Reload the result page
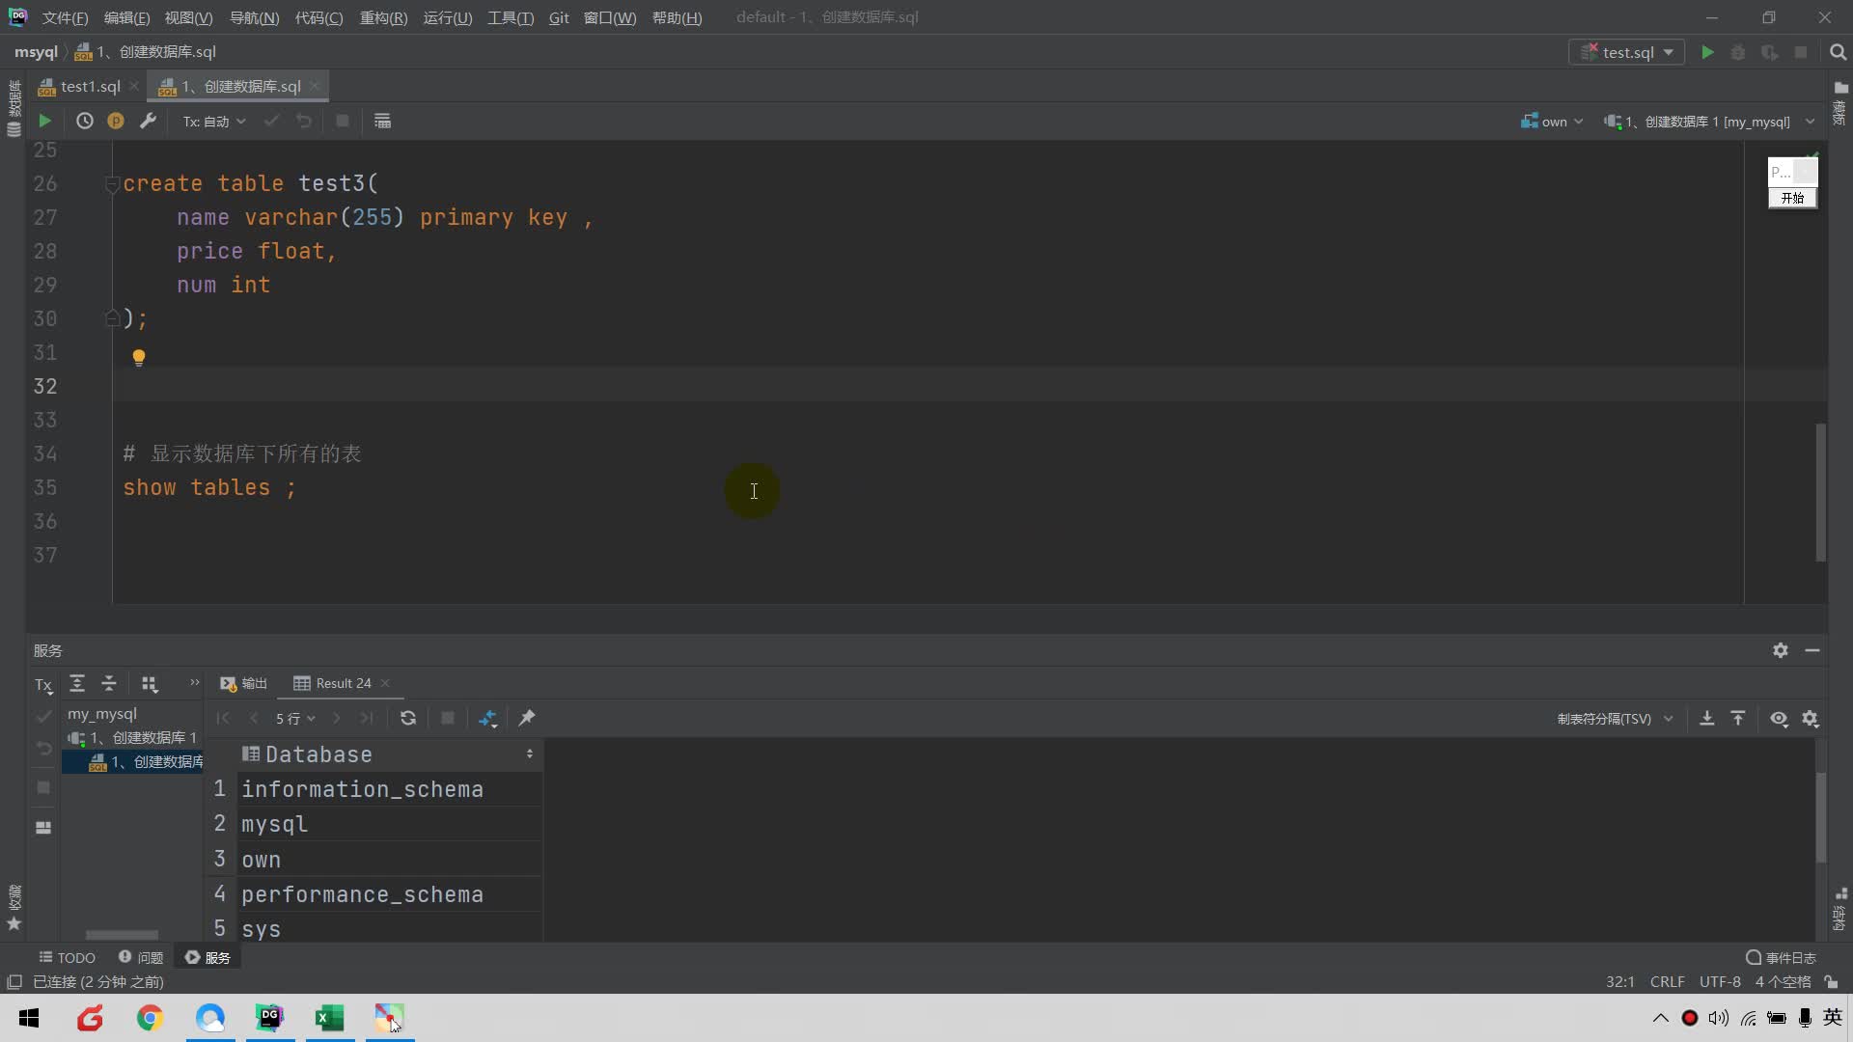 pos(408,718)
